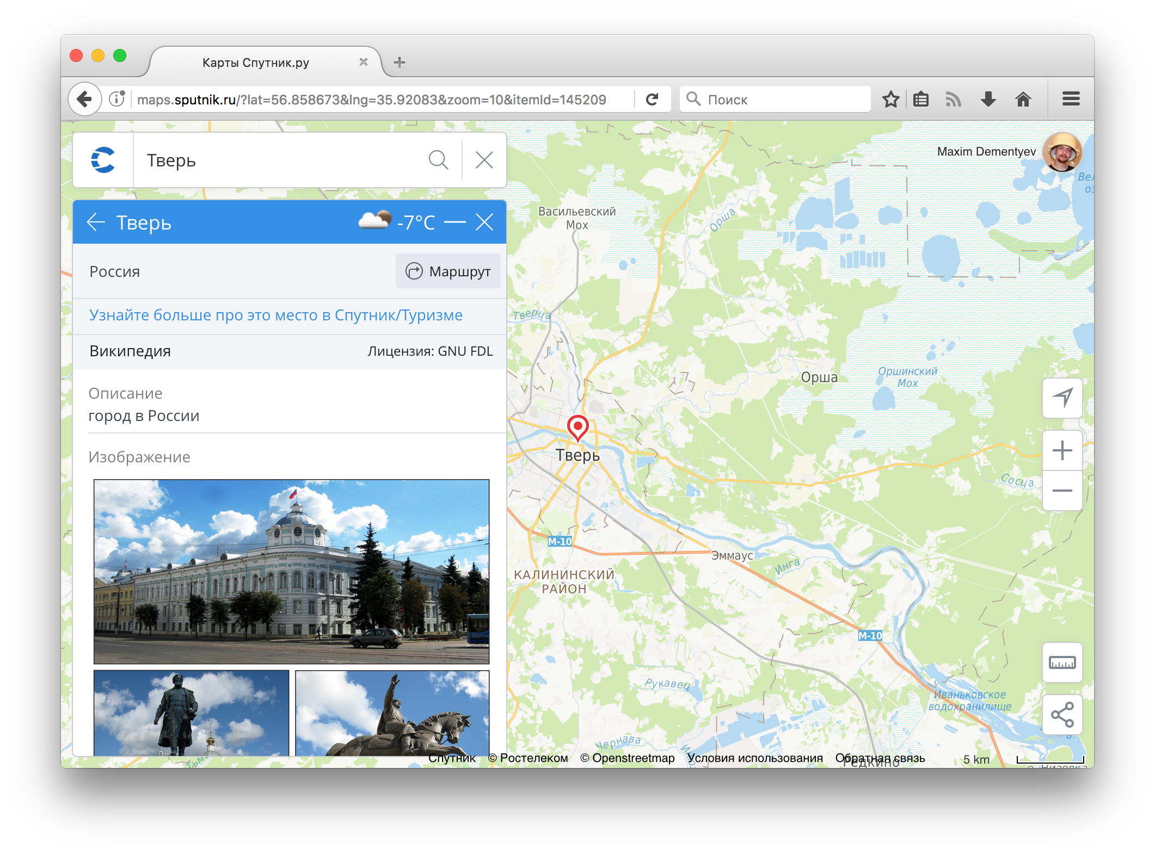Zoom in the map with plus button

(1062, 450)
